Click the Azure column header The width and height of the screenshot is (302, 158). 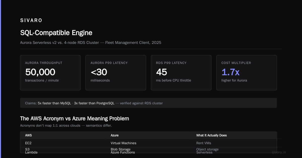[x=115, y=135]
